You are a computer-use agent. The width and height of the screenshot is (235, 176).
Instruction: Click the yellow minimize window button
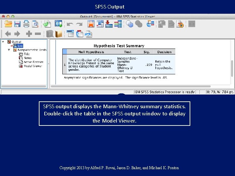8,17
